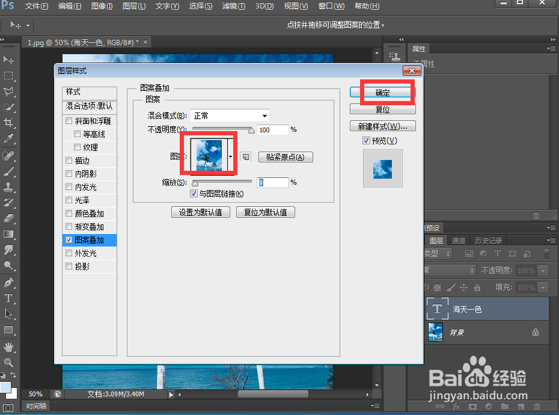Open the new pattern preset picker icon
The image size is (559, 415).
245,157
